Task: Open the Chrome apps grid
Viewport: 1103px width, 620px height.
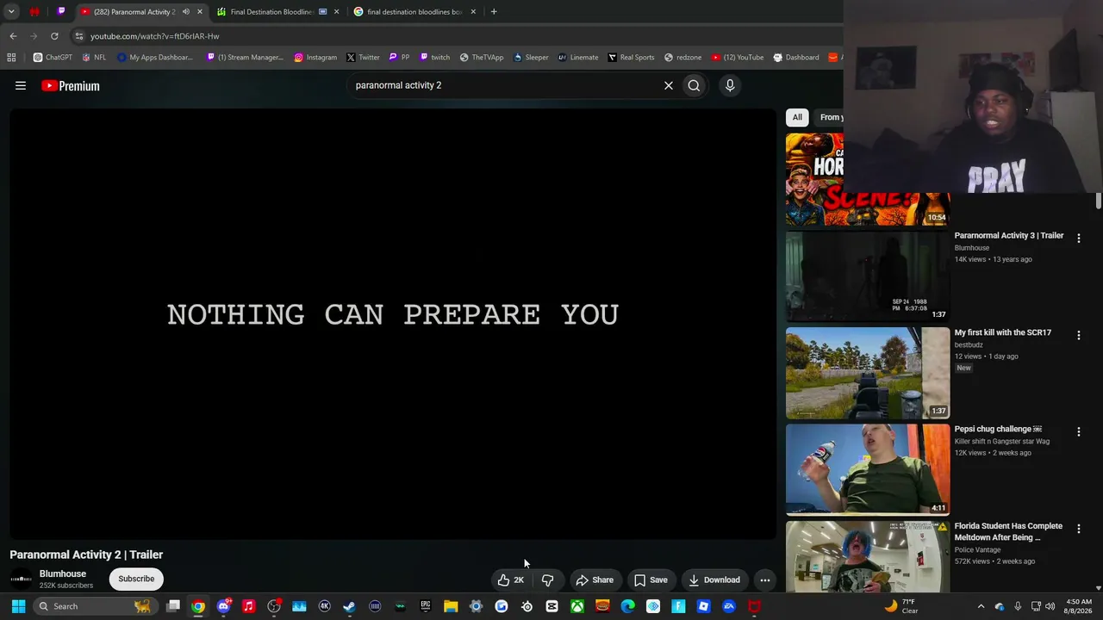Action: 11,58
